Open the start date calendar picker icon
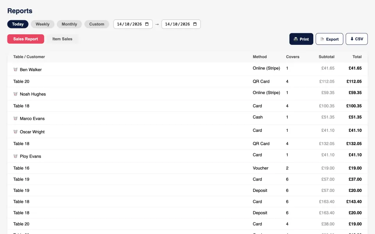Screen dimensions: 375x234 coord(147,24)
